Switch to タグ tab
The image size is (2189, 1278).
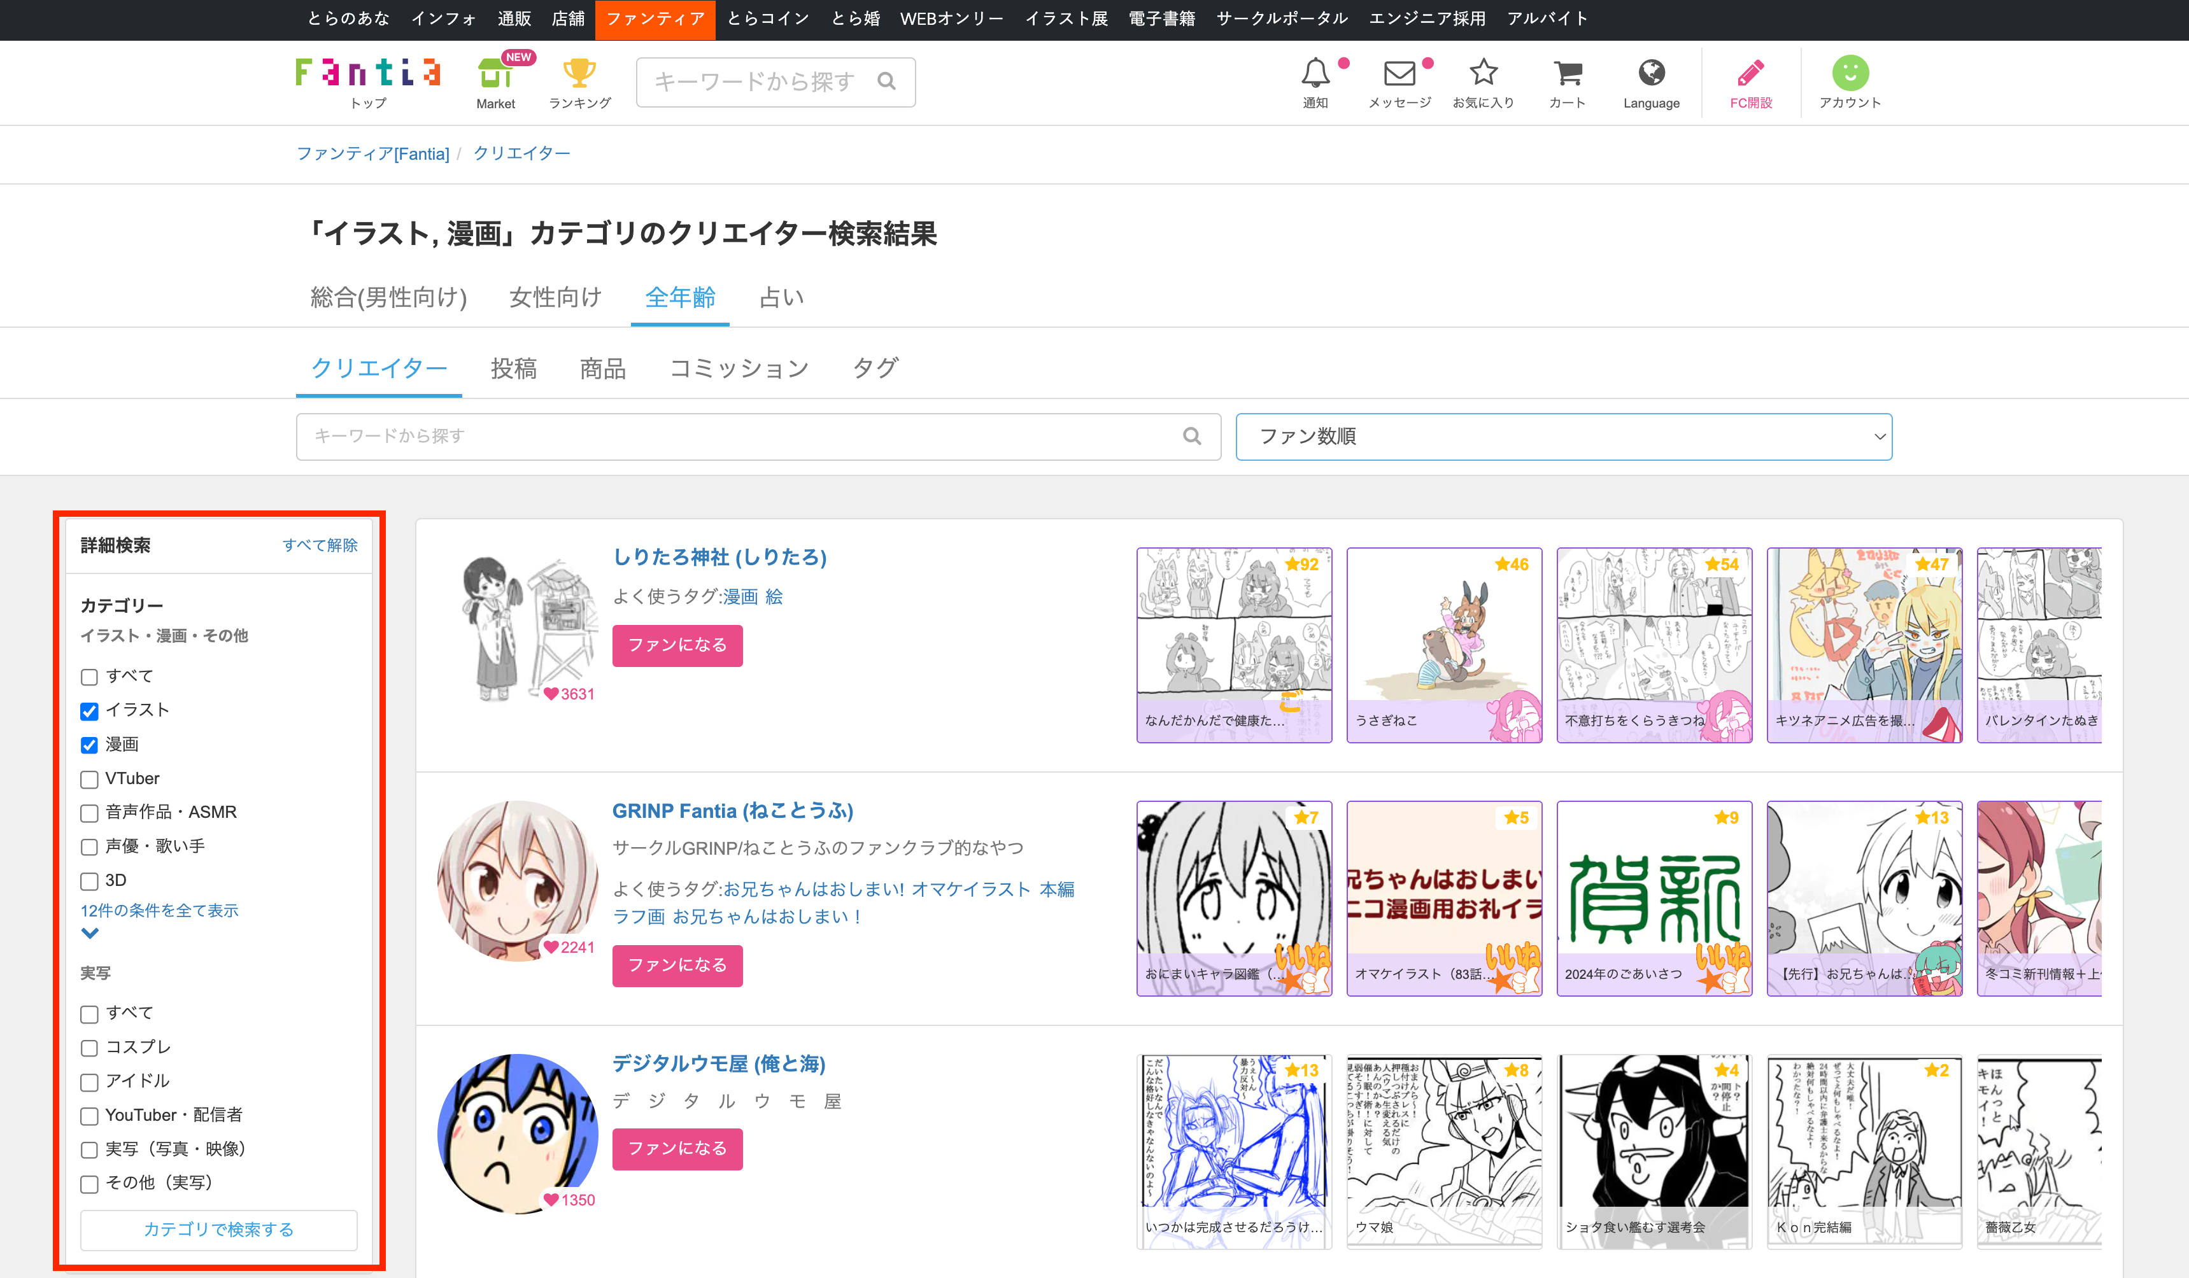(875, 368)
